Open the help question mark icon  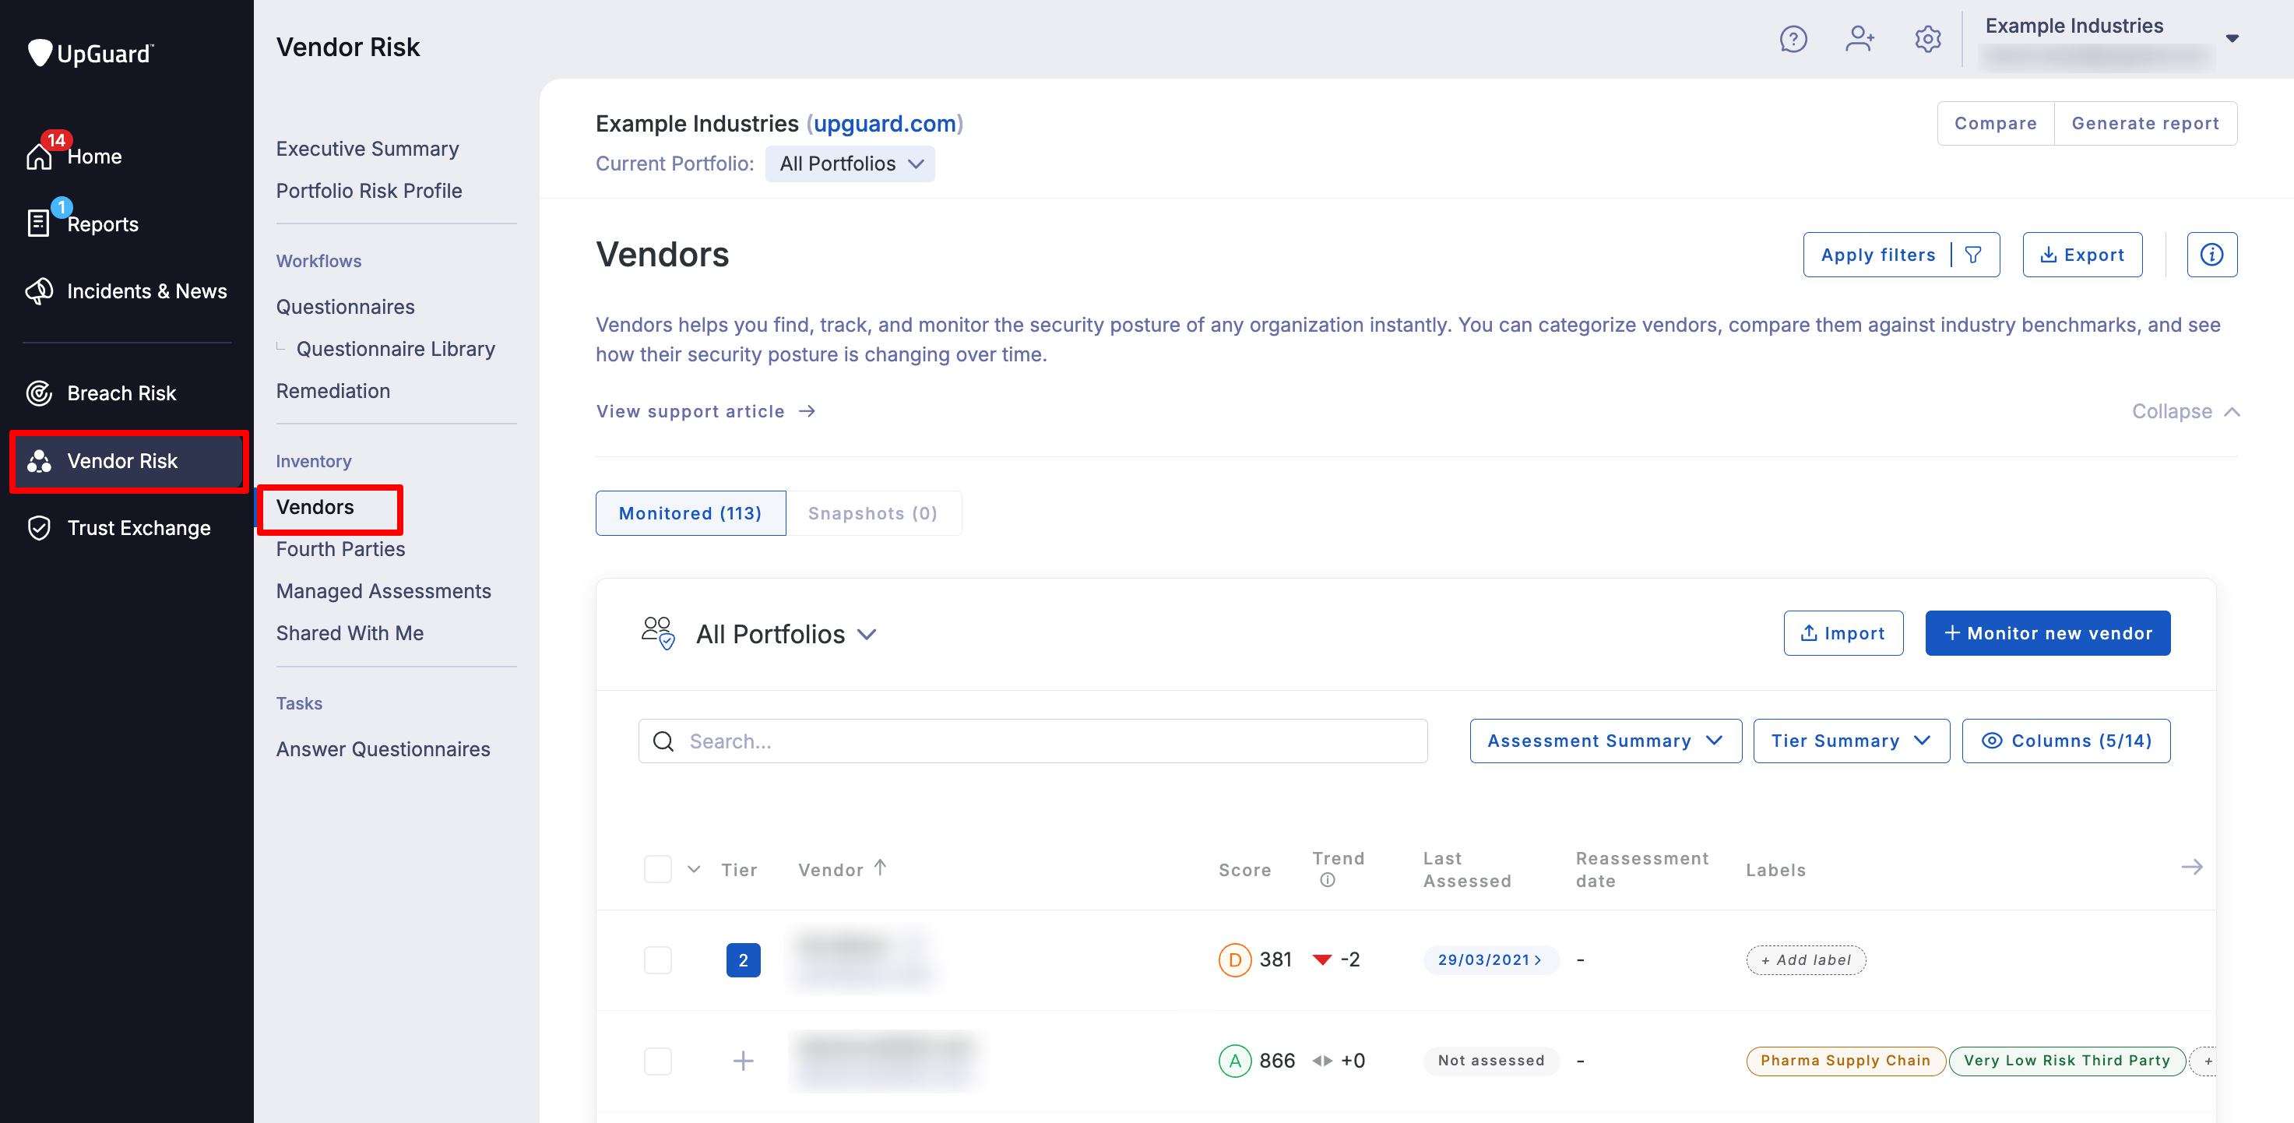1793,39
